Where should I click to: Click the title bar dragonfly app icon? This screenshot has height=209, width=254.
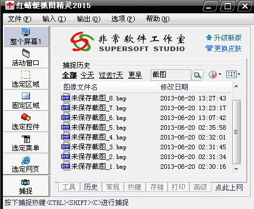(x=9, y=5)
